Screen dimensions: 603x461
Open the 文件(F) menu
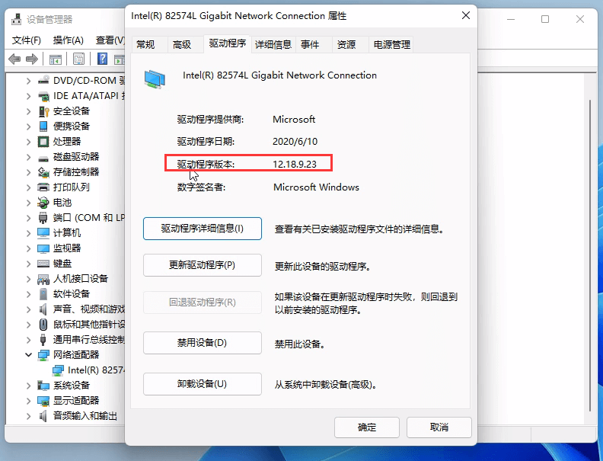point(27,40)
